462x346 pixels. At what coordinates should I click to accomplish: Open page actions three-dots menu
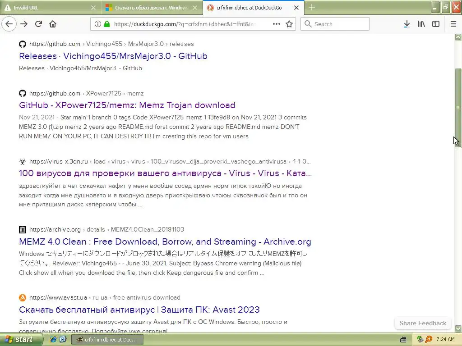click(x=277, y=24)
